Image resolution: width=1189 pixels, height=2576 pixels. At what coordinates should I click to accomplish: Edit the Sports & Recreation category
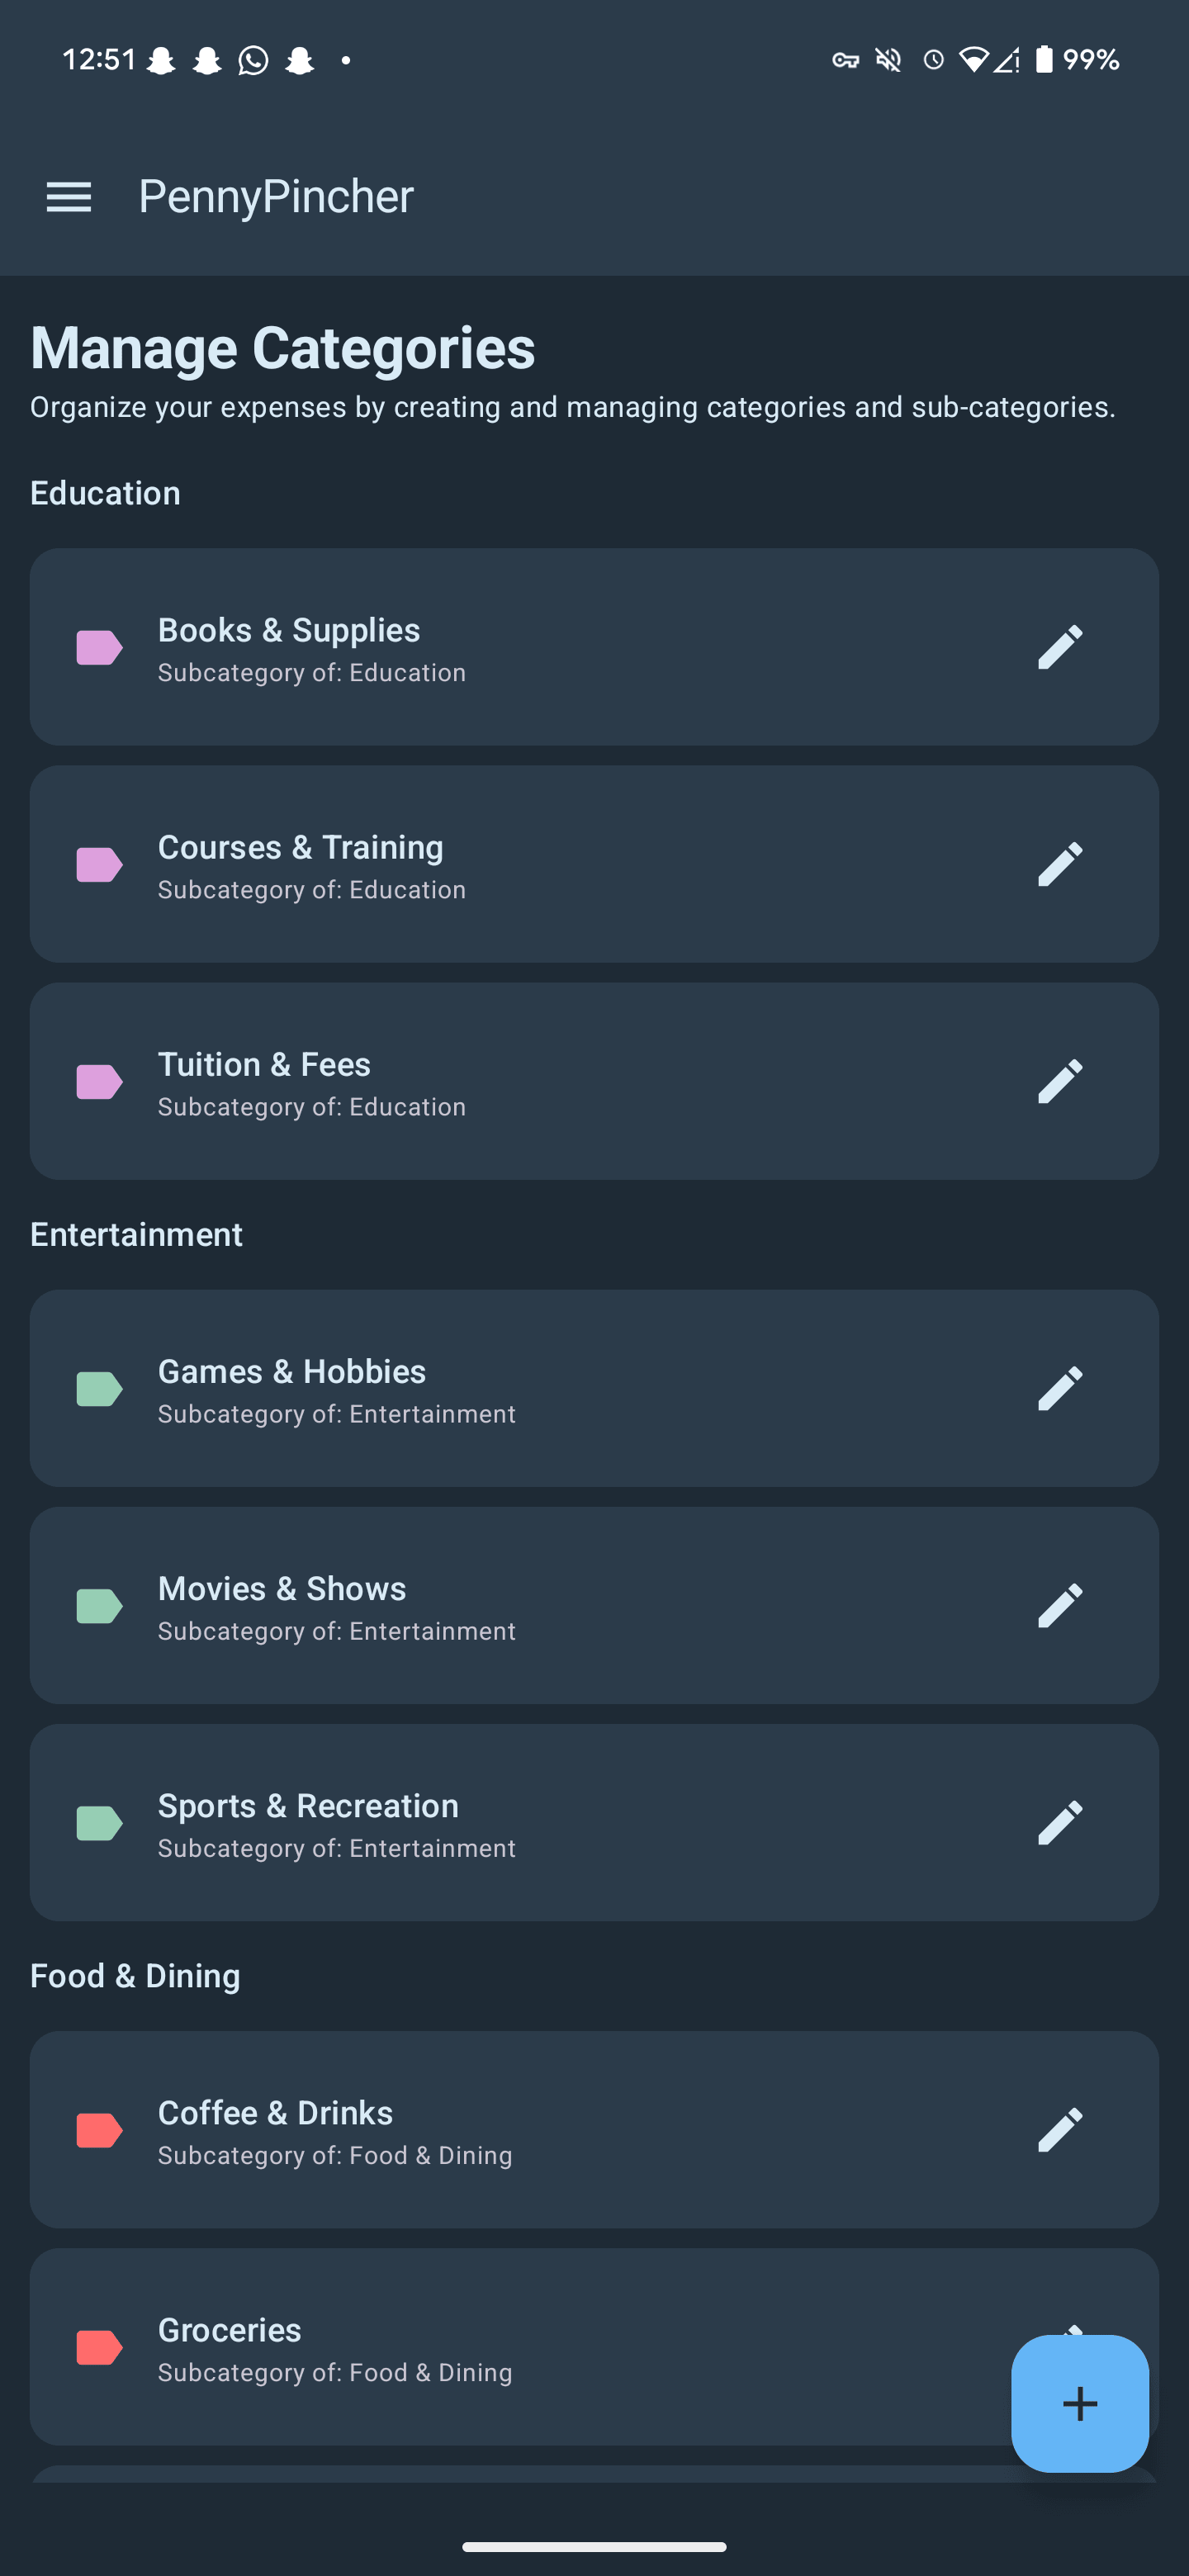pos(1060,1822)
